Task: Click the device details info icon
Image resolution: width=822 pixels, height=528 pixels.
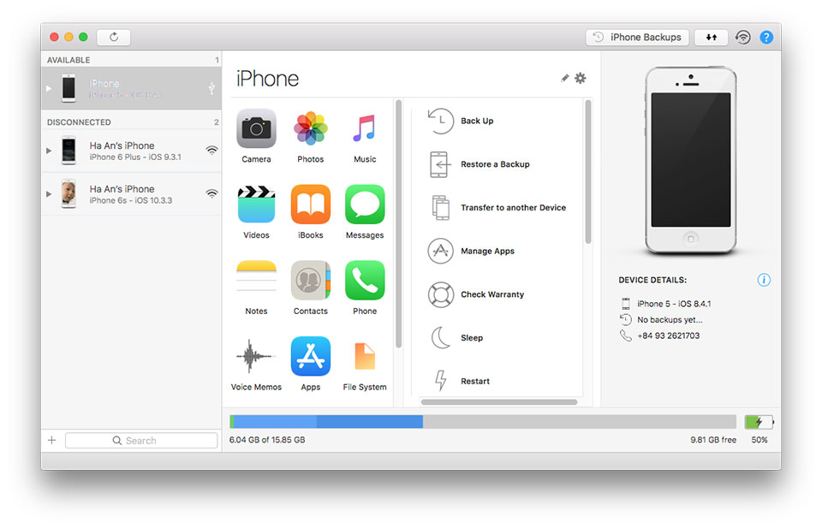Action: point(764,280)
